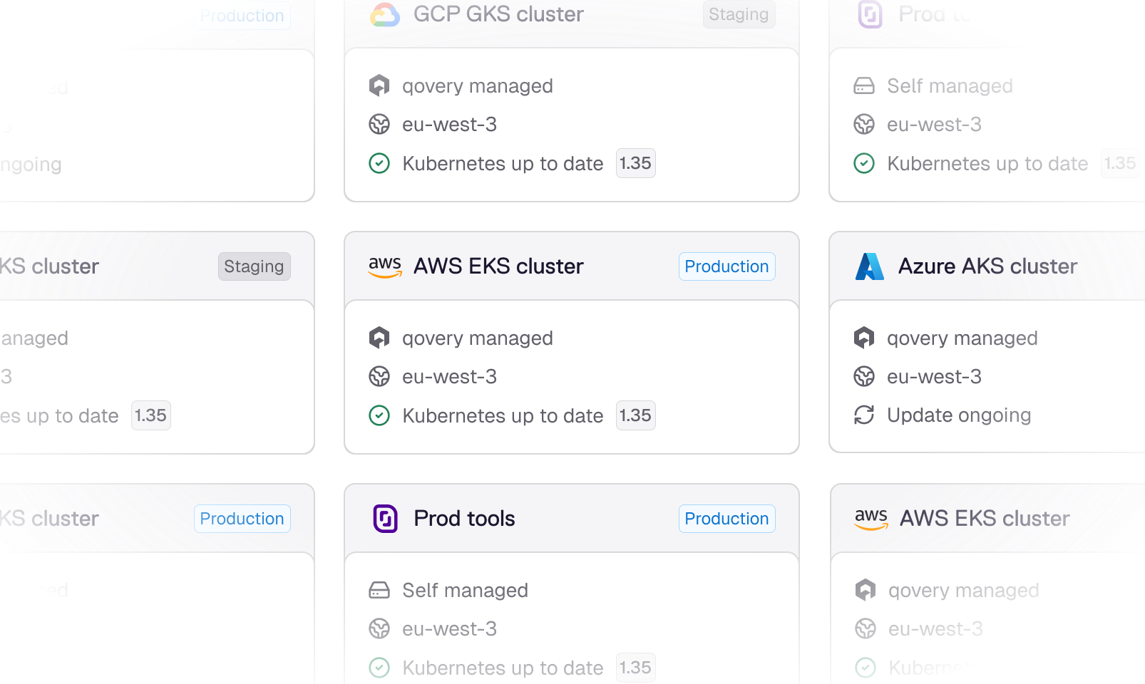
Task: Click the region globe icon in GCP GKS card
Action: tap(379, 124)
